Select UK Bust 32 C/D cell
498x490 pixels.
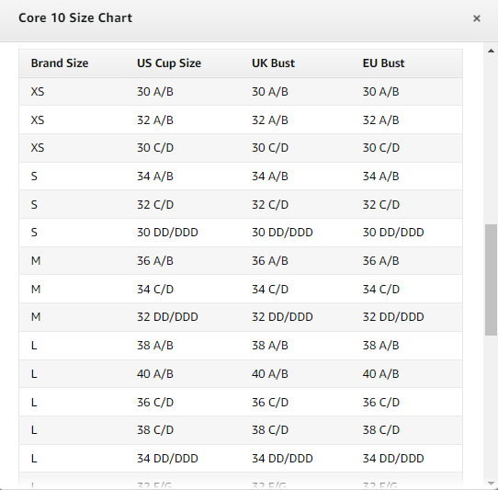[x=270, y=205]
